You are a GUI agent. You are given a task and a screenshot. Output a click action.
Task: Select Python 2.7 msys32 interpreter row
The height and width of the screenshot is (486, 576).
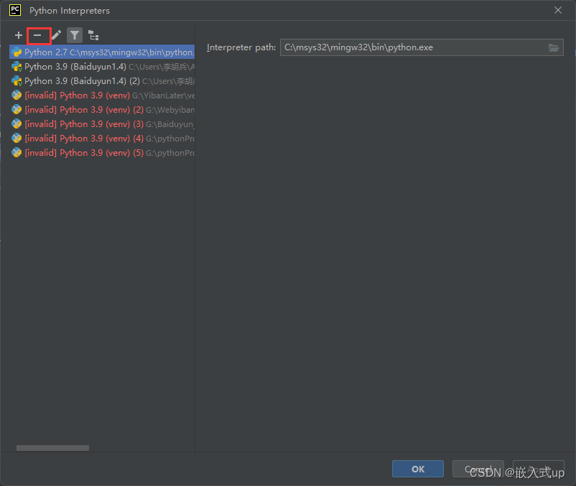point(102,52)
